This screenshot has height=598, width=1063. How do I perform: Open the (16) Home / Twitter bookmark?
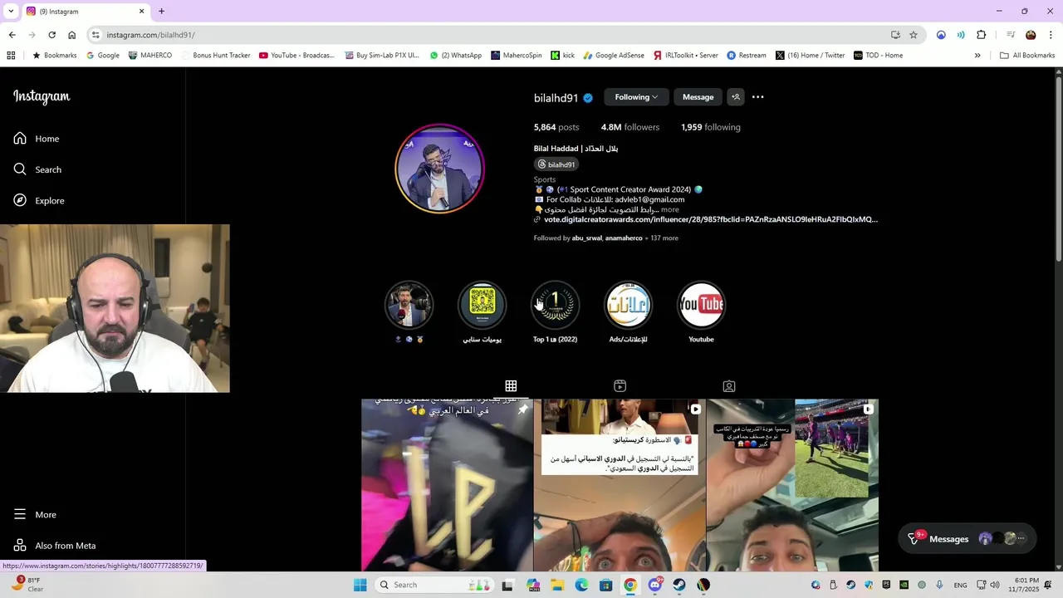coord(810,56)
